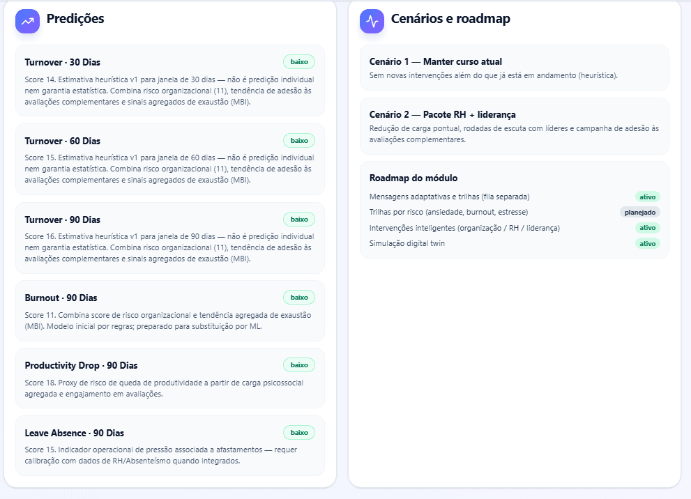Click the planejado tag for Trilhas por risco
The height and width of the screenshot is (499, 691).
coord(640,213)
